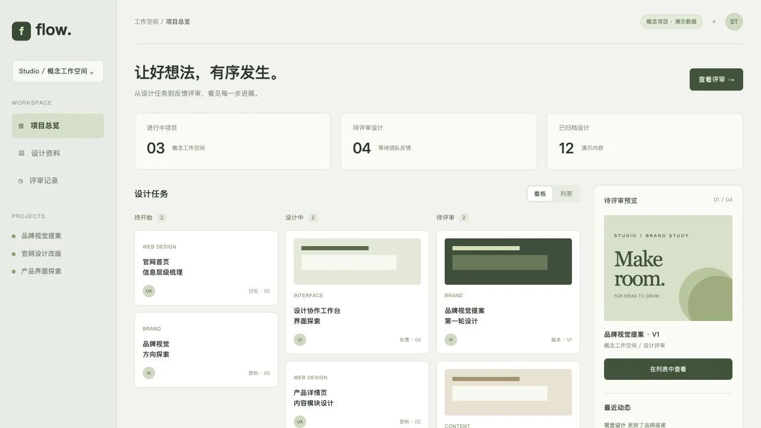Viewport: 761px width, 428px height.
Task: Click UX avatar on 官网首页 card
Action: (149, 291)
